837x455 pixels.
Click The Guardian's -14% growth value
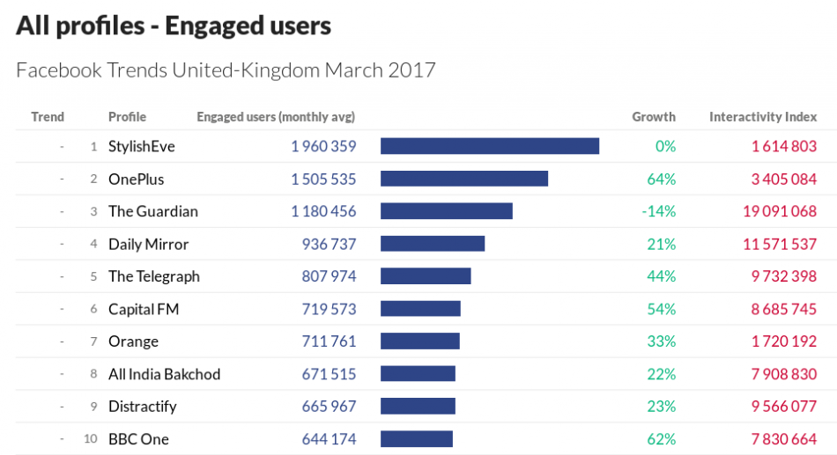pos(660,211)
